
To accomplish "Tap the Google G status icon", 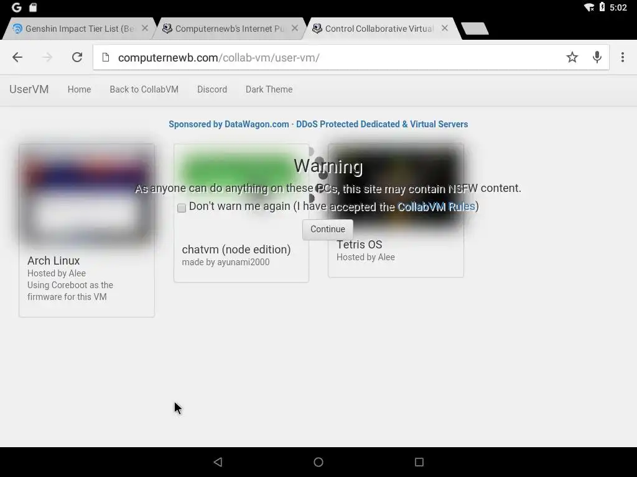I will 17,7.
